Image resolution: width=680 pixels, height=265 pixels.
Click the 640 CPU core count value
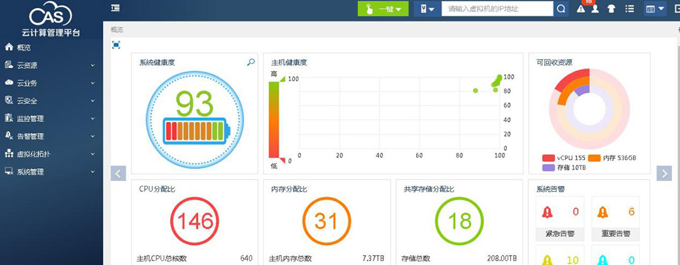[246, 259]
